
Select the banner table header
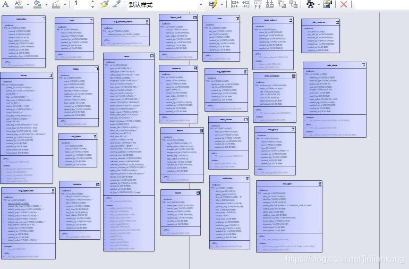click(x=27, y=75)
